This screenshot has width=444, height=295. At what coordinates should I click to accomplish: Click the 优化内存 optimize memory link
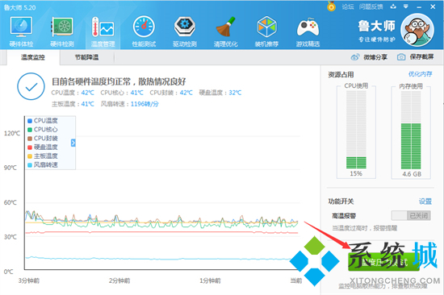click(x=421, y=74)
